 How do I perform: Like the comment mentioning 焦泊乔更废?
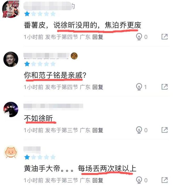139,37
